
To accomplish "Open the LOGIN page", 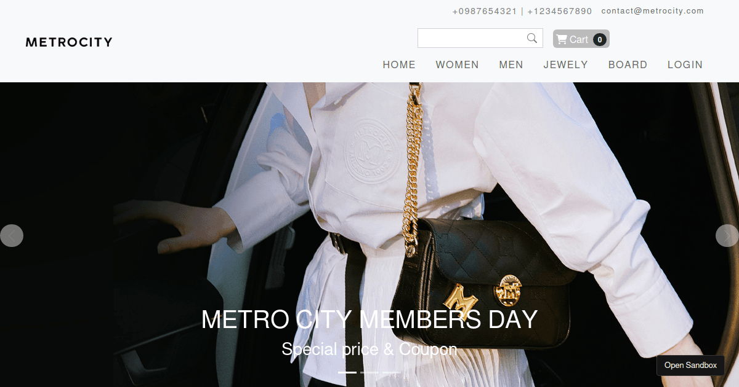I will 685,64.
